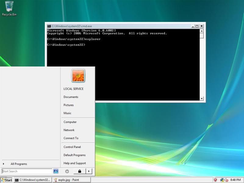Open LOCAL SERVICE user folder
The height and width of the screenshot is (183, 244).
74,89
